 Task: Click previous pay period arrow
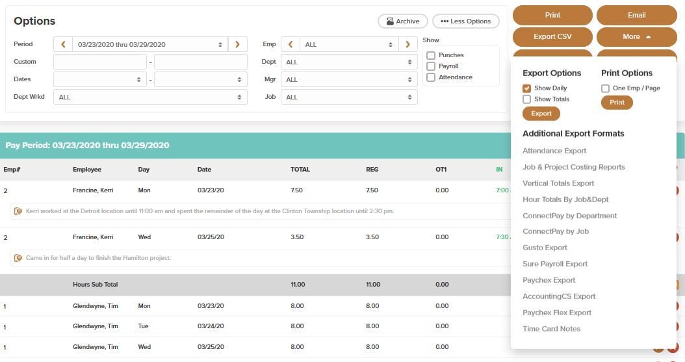(63, 44)
